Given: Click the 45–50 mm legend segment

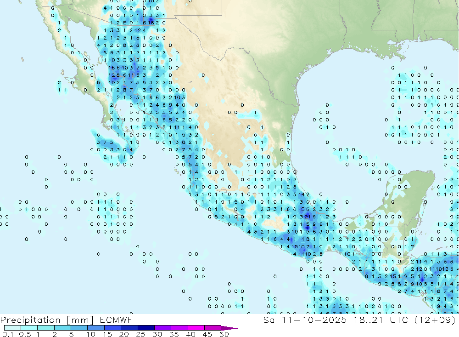Looking at the screenshot, I should coord(213,328).
